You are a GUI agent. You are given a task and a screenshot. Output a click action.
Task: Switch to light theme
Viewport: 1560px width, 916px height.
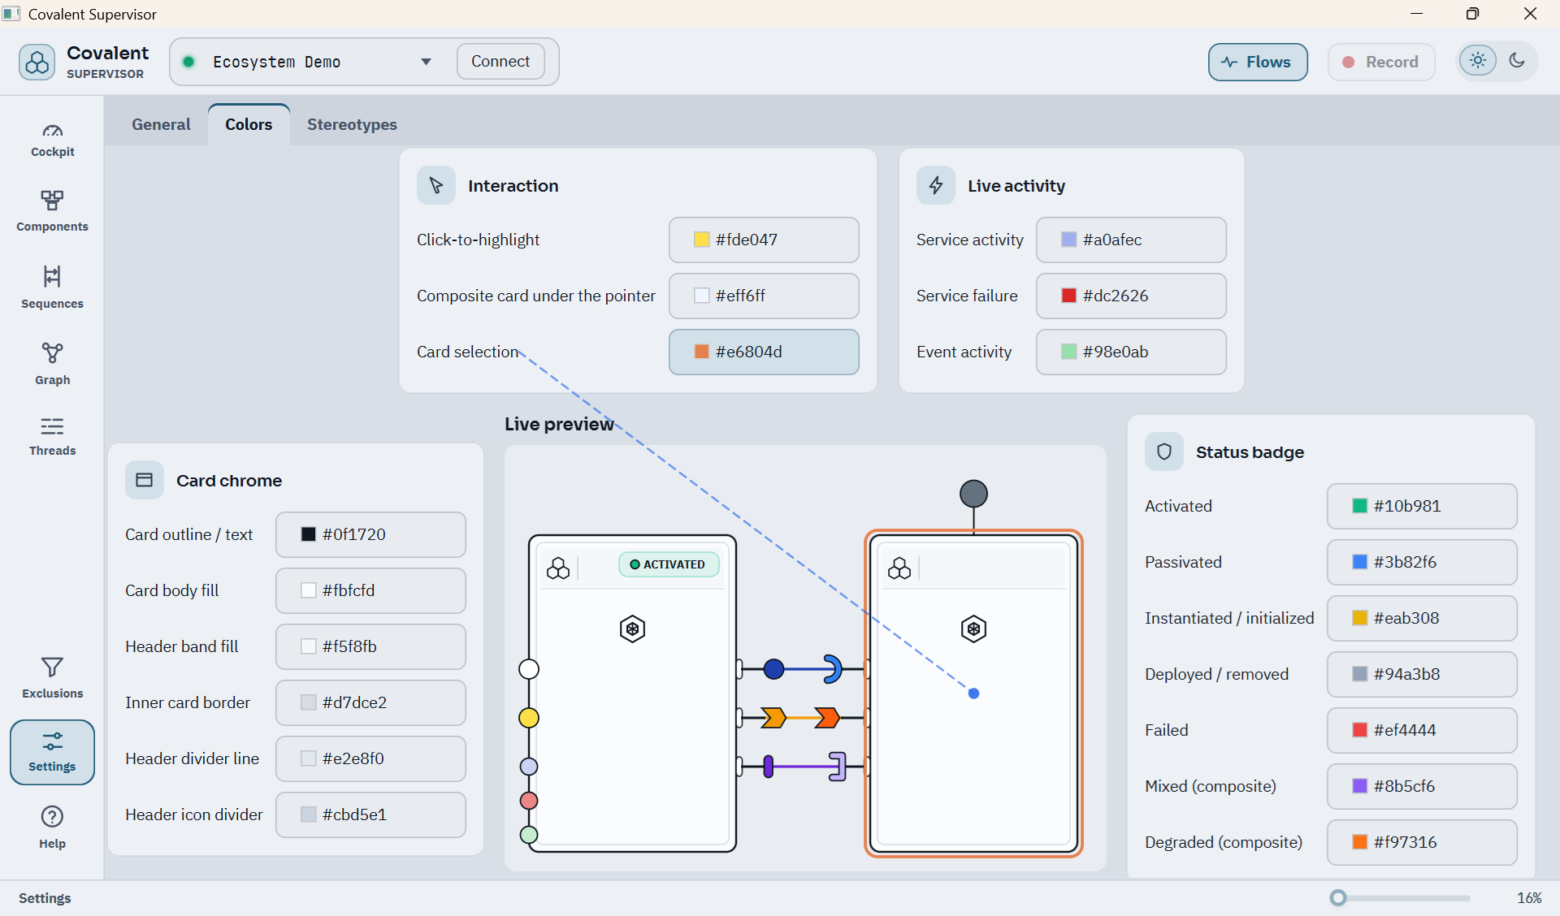[1478, 61]
